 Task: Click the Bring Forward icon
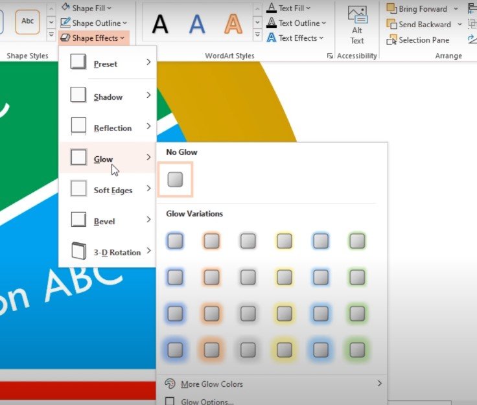(x=391, y=8)
